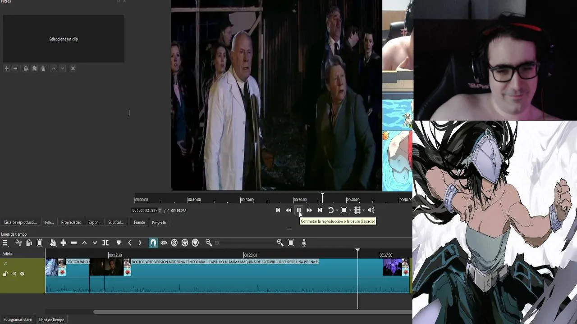The height and width of the screenshot is (324, 577).
Task: Click the timeline ripple delete minus button
Action: click(x=74, y=243)
